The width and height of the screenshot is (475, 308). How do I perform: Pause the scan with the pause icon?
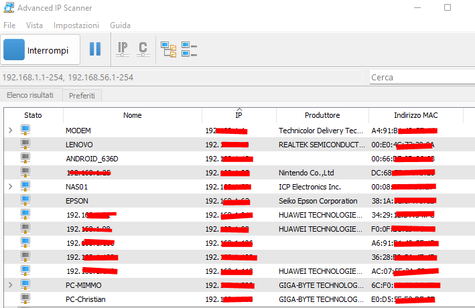pos(95,49)
